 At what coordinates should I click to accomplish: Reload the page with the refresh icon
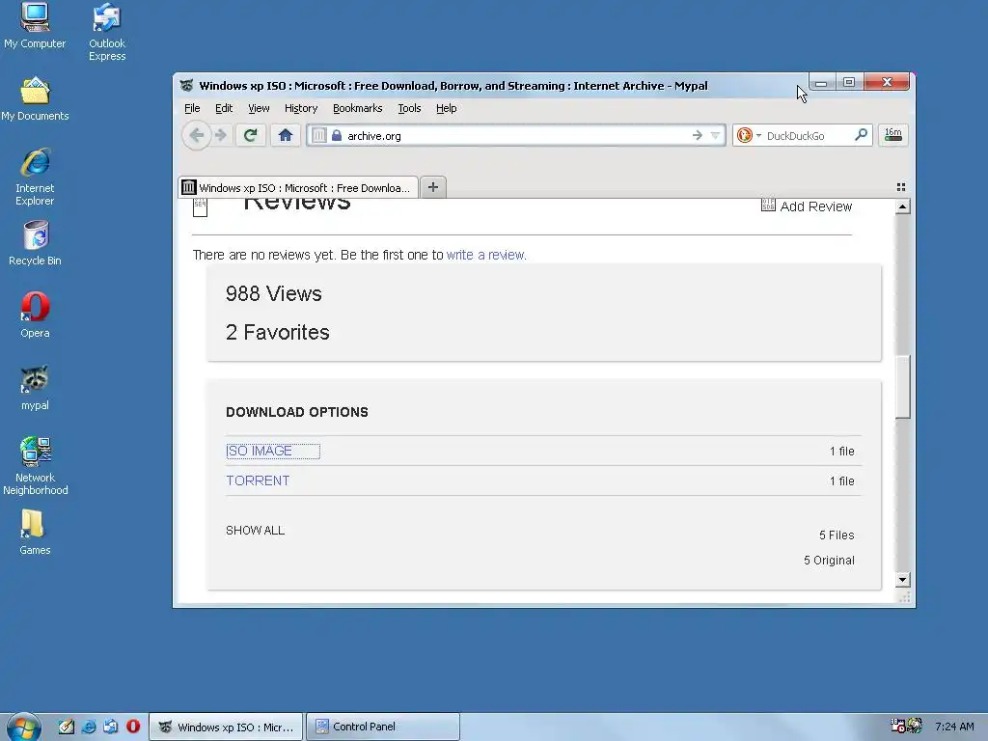click(x=250, y=135)
